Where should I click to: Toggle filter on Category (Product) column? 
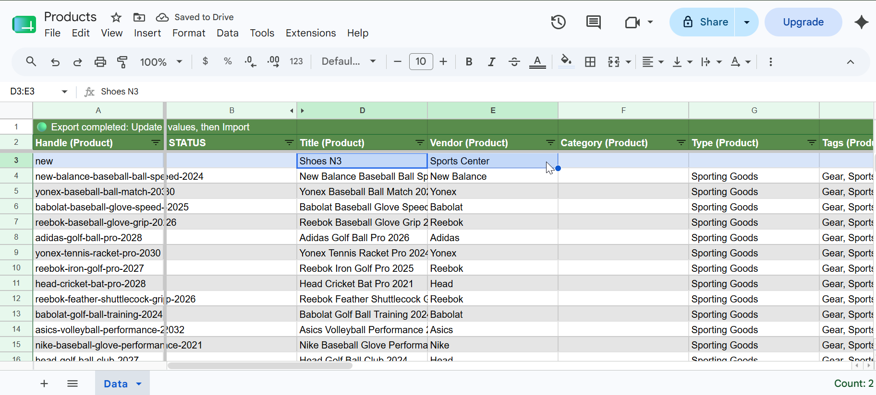[681, 143]
